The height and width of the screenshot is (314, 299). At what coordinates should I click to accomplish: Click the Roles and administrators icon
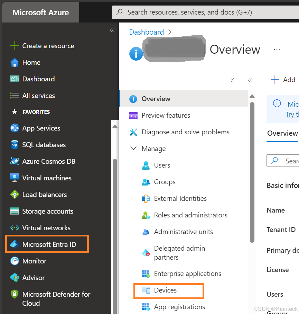(146, 215)
